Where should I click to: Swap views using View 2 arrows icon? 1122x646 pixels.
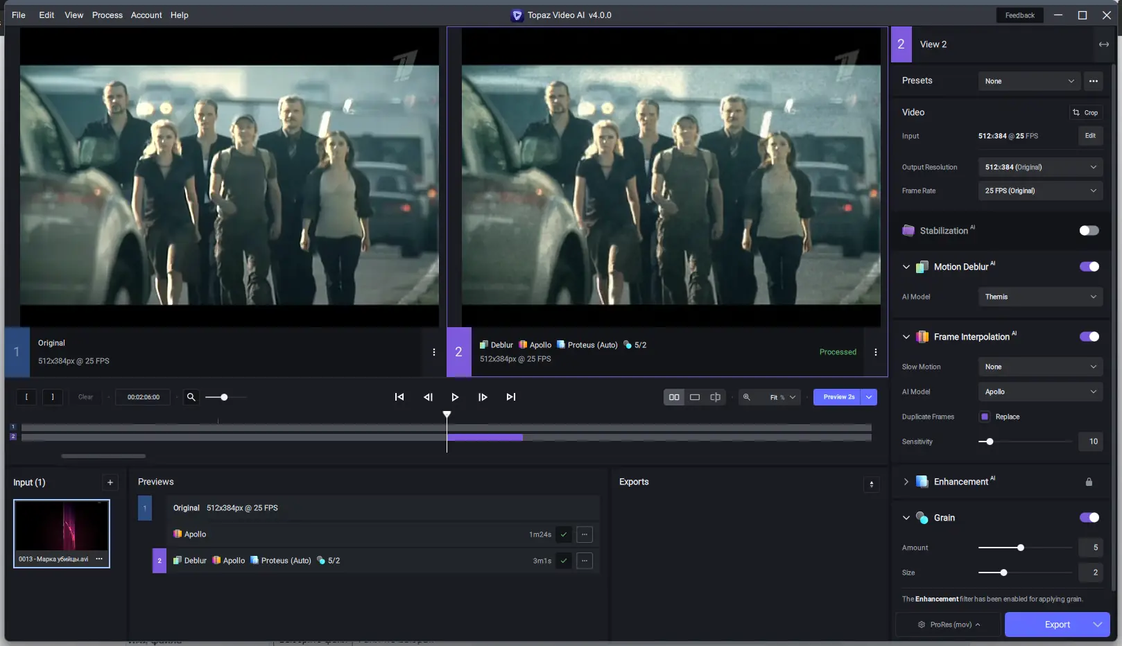pyautogui.click(x=1103, y=44)
